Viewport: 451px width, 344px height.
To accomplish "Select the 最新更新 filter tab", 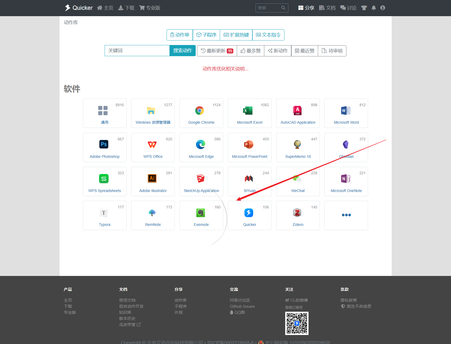I will 217,51.
